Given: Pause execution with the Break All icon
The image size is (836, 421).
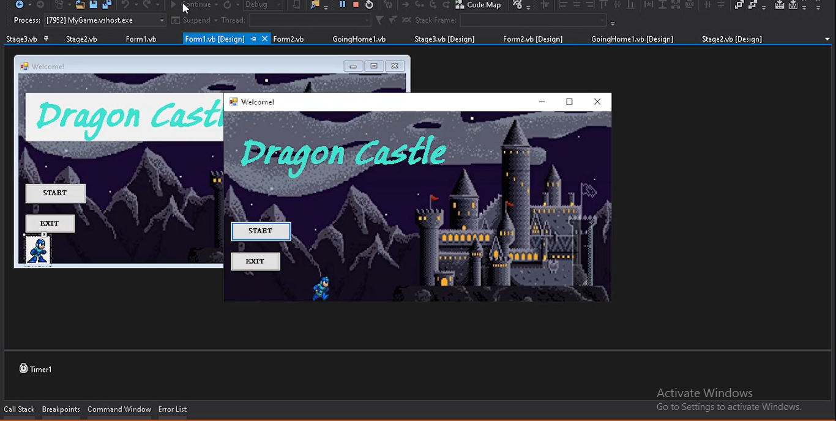Looking at the screenshot, I should [342, 5].
